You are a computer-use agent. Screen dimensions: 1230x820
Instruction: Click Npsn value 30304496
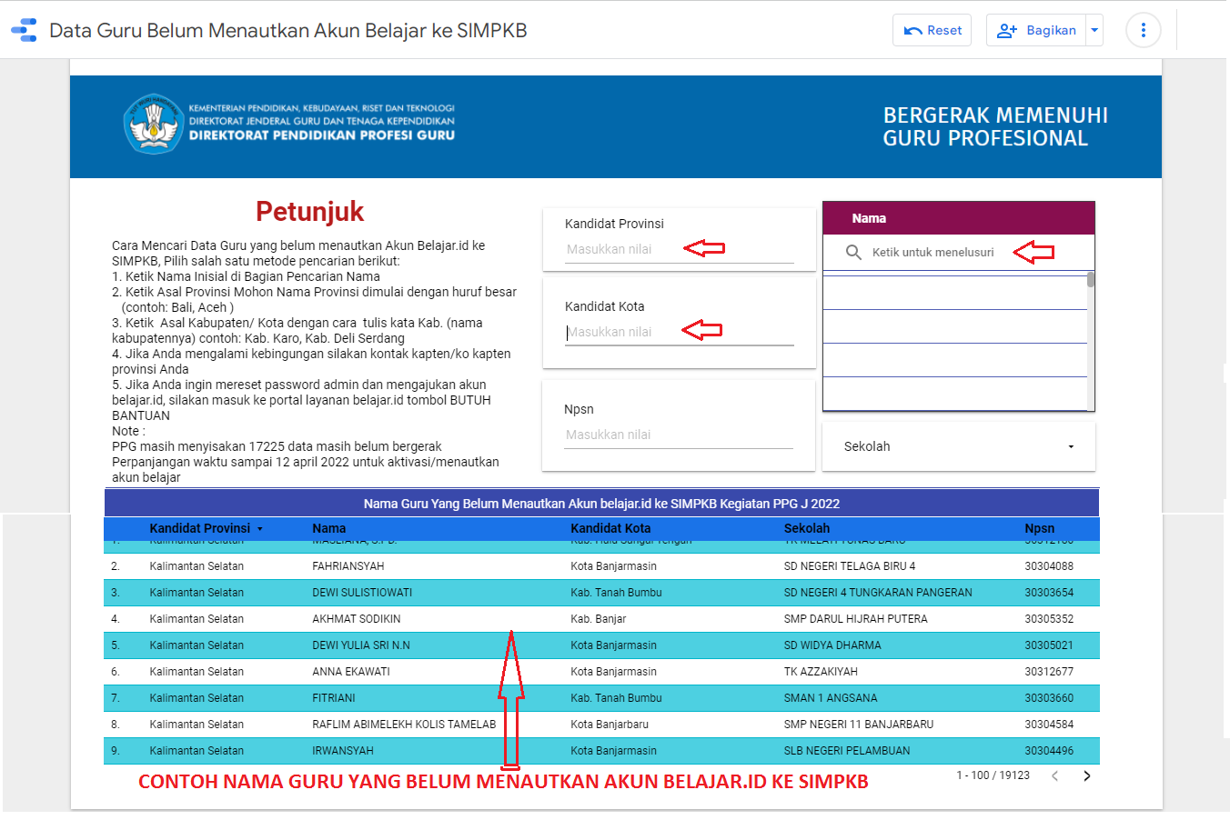1049,751
